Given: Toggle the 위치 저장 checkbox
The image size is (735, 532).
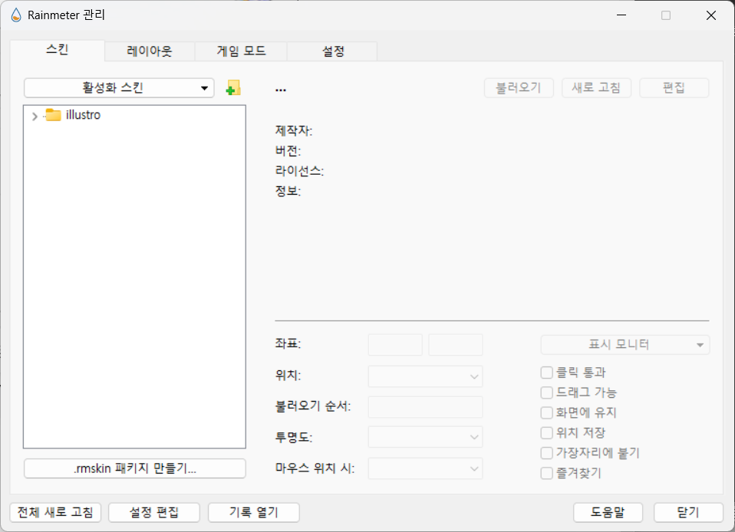Looking at the screenshot, I should [x=546, y=432].
